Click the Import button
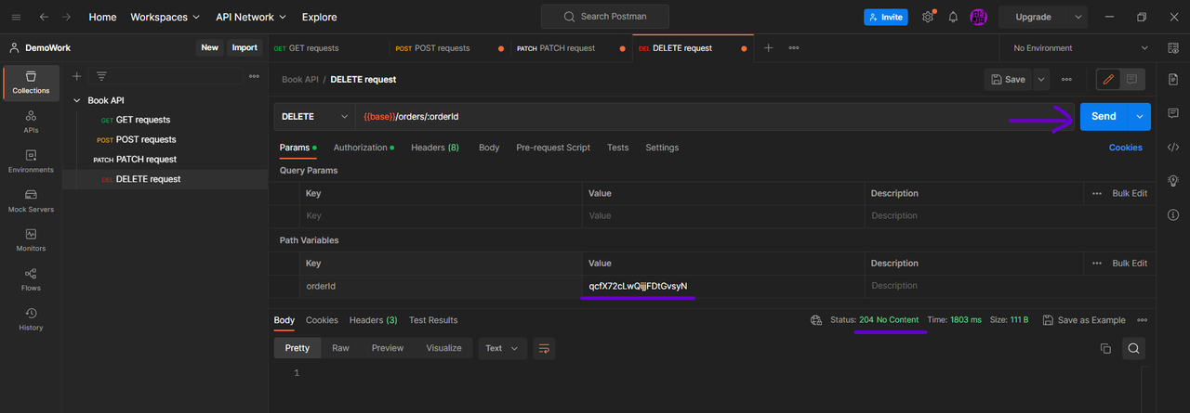Viewport: 1190px width, 413px height. pyautogui.click(x=245, y=47)
